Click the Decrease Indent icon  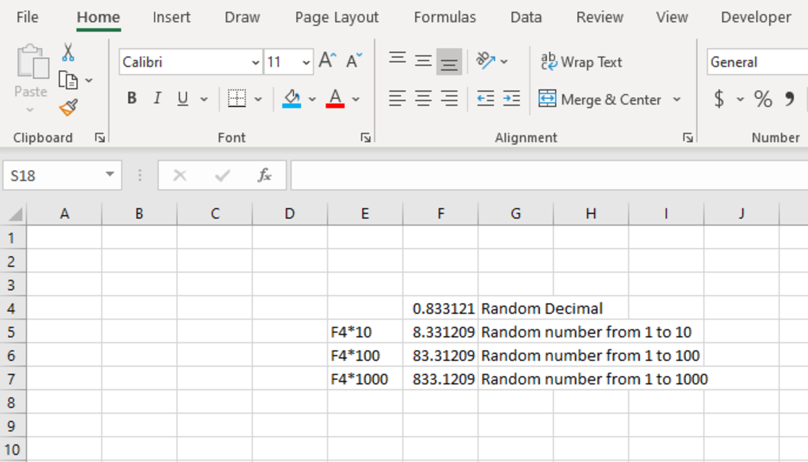(x=485, y=99)
